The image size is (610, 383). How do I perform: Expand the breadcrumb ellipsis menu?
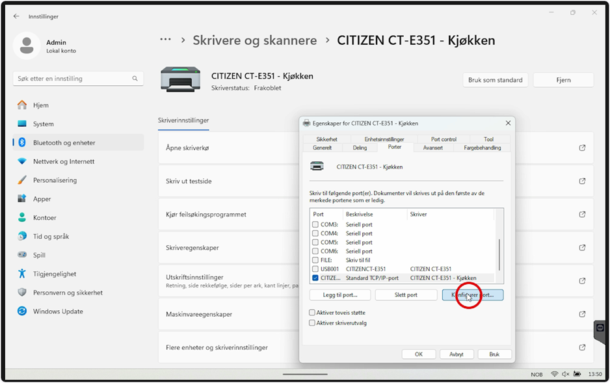click(165, 40)
